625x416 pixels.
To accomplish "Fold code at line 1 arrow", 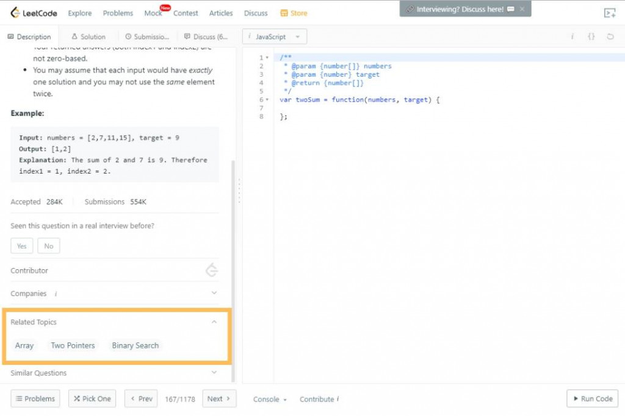I will pyautogui.click(x=267, y=58).
